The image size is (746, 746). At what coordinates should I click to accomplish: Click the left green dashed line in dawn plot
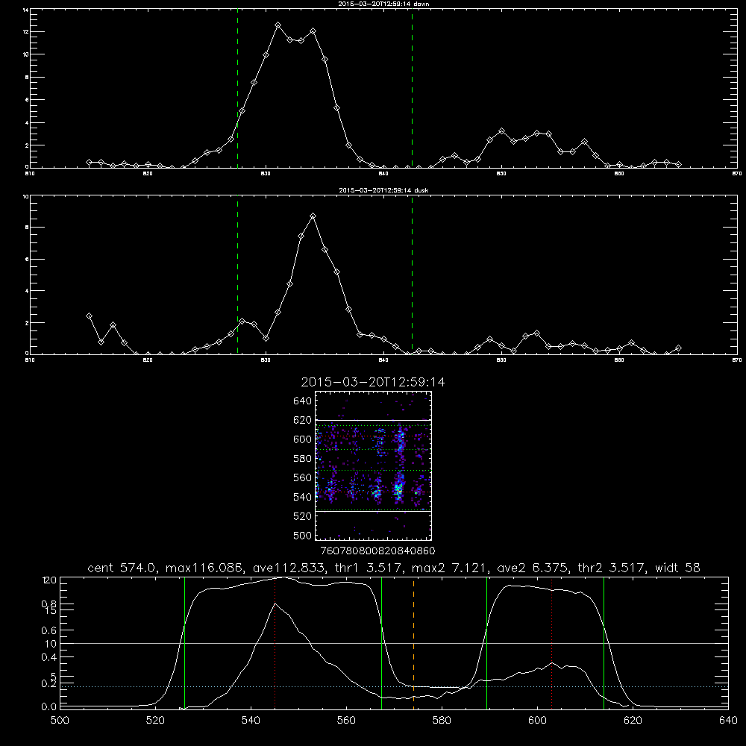[x=237, y=88]
